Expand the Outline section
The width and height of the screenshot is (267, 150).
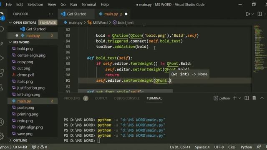pos(20,140)
